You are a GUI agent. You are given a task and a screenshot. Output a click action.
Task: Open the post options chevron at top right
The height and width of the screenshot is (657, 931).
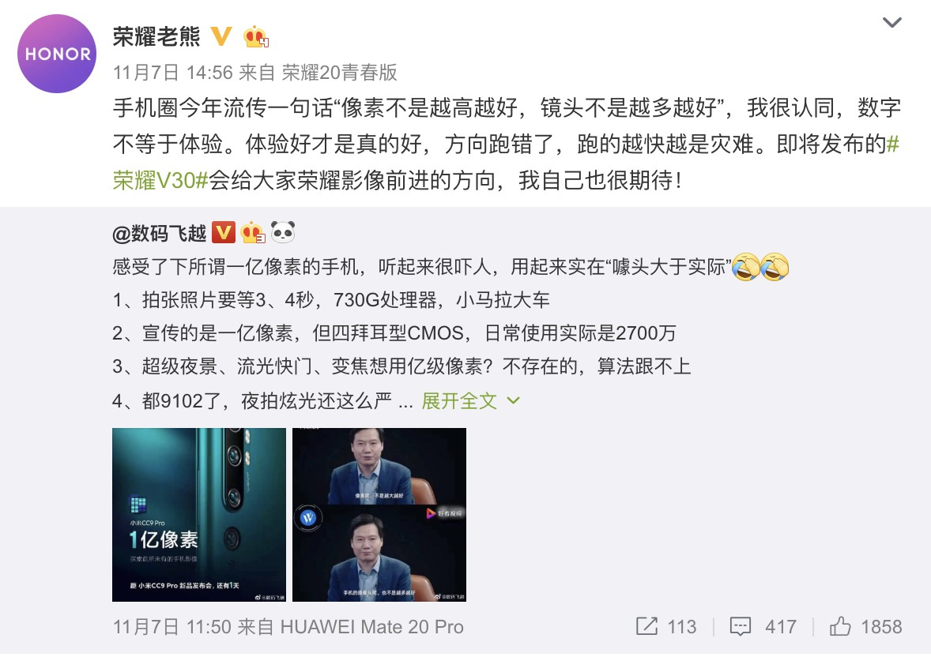point(891,23)
